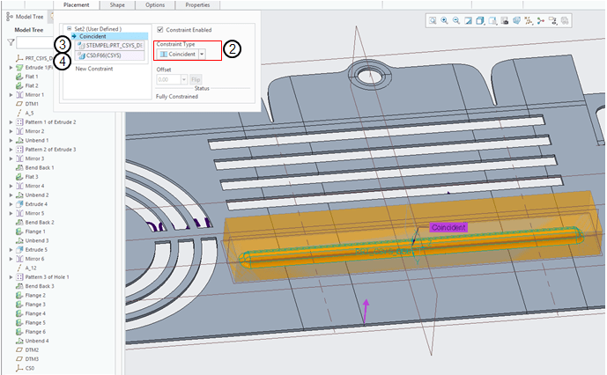Click New Constraint in placement list
The width and height of the screenshot is (607, 375).
click(x=93, y=68)
